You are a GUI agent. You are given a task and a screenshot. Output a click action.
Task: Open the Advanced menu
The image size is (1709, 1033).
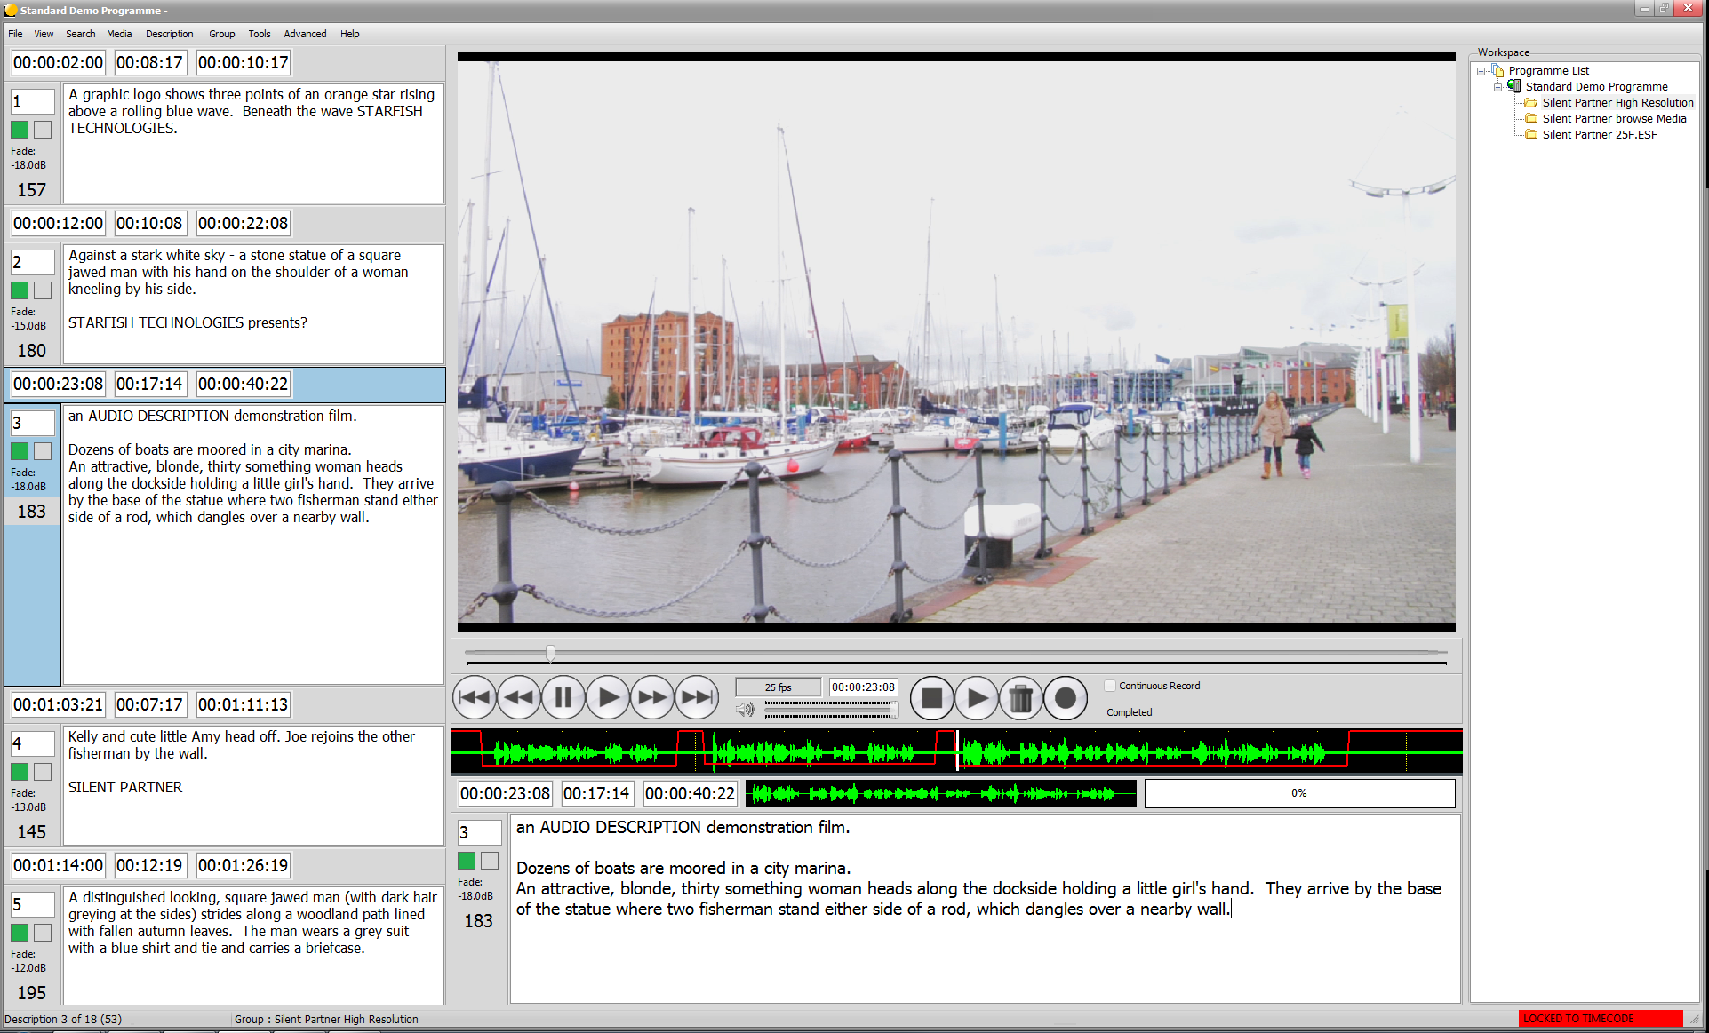(305, 34)
